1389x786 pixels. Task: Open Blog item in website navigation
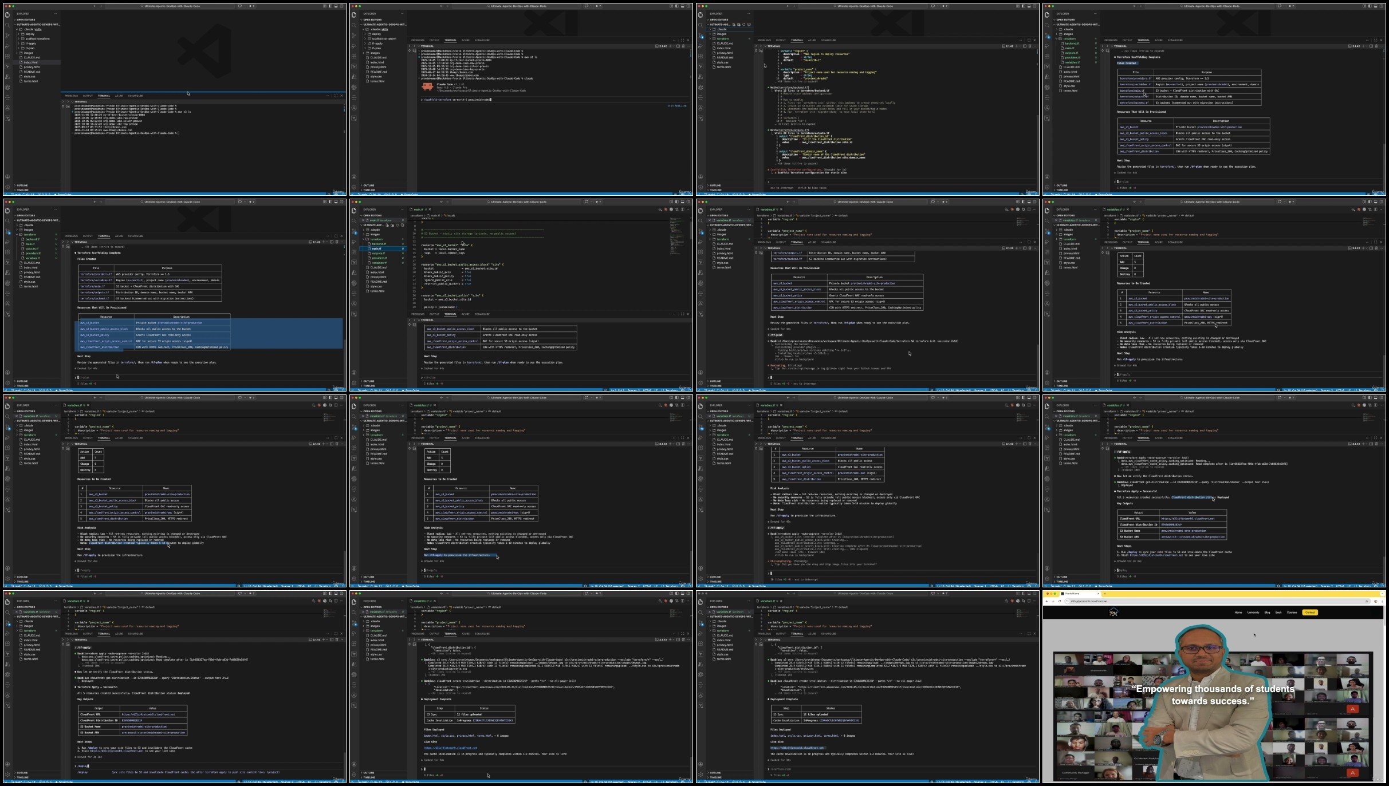[x=1267, y=613]
